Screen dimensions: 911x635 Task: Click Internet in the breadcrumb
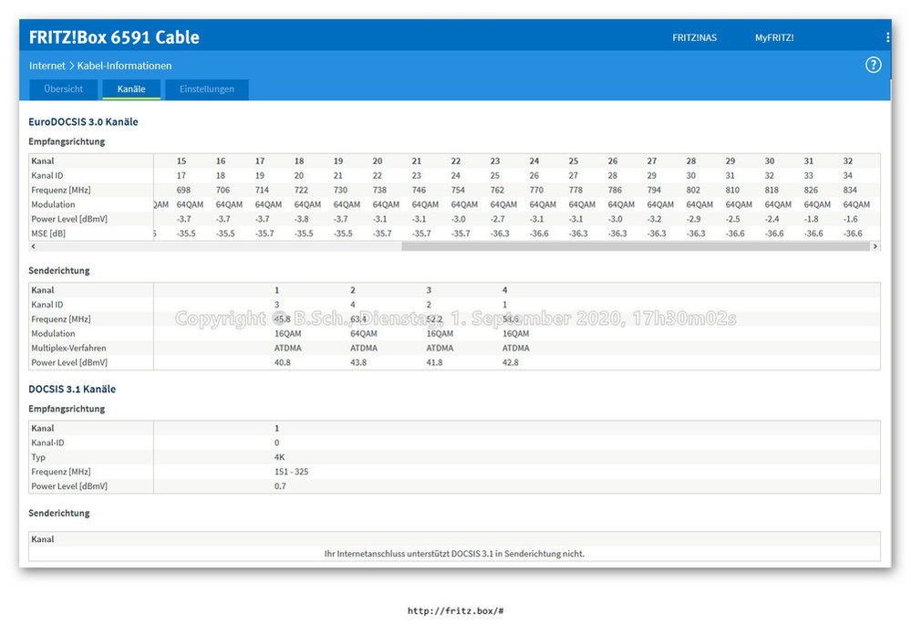tap(47, 66)
